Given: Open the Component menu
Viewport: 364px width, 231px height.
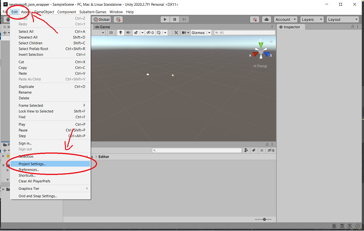Looking at the screenshot, I should pos(66,12).
